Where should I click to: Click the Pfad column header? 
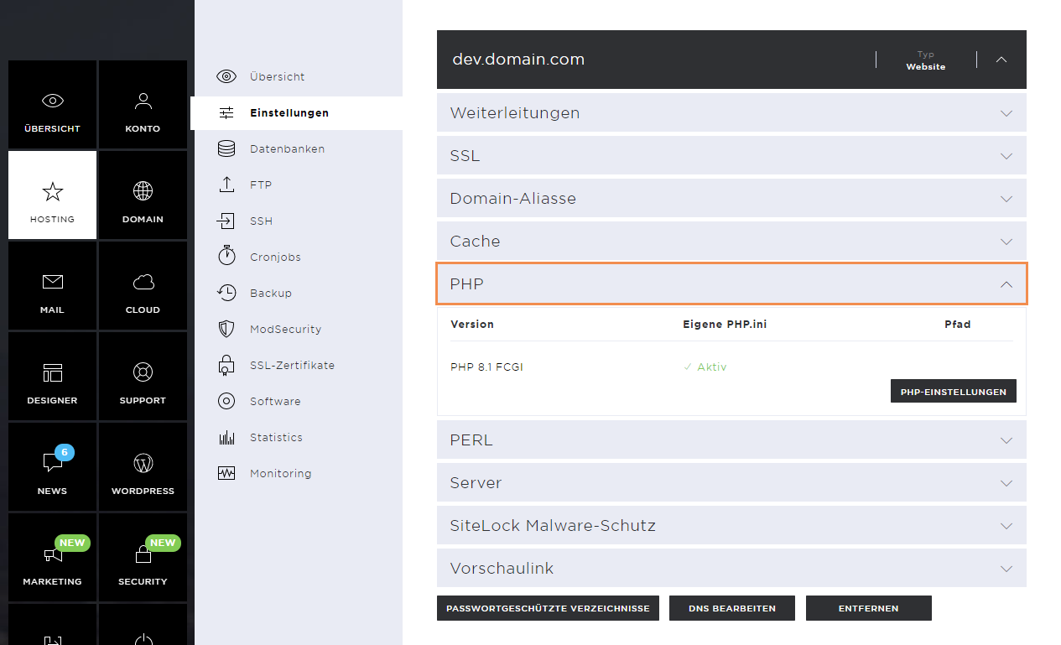(958, 324)
